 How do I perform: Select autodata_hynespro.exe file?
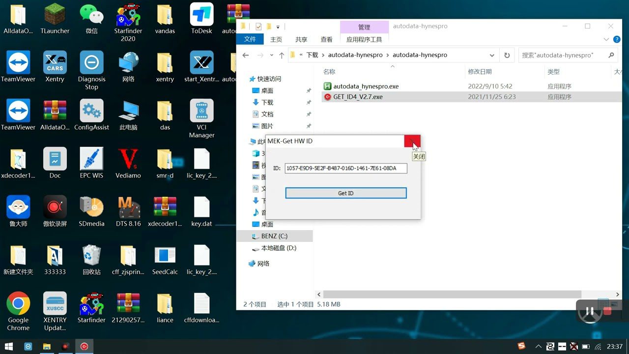(366, 86)
